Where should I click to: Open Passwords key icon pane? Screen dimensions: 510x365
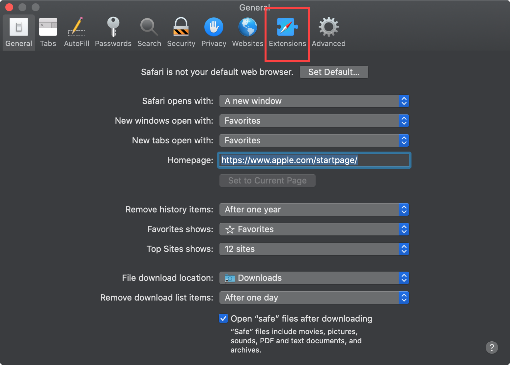point(113,32)
